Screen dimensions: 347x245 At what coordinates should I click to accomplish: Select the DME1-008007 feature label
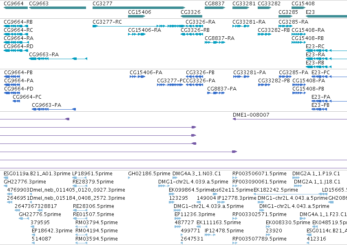pos(251,115)
